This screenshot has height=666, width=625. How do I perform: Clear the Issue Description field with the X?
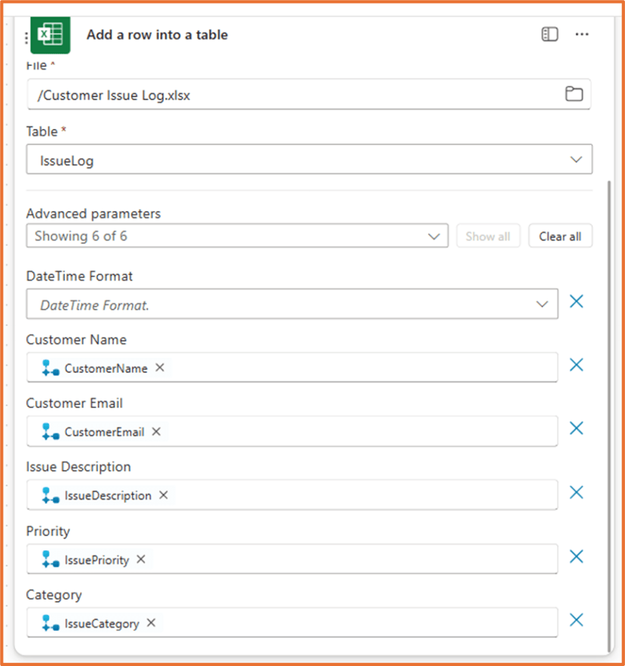(x=576, y=492)
